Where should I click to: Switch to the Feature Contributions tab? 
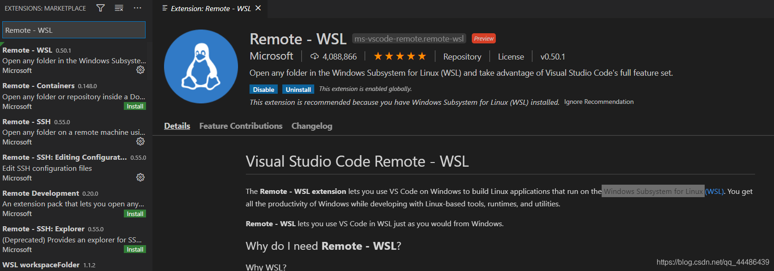241,126
